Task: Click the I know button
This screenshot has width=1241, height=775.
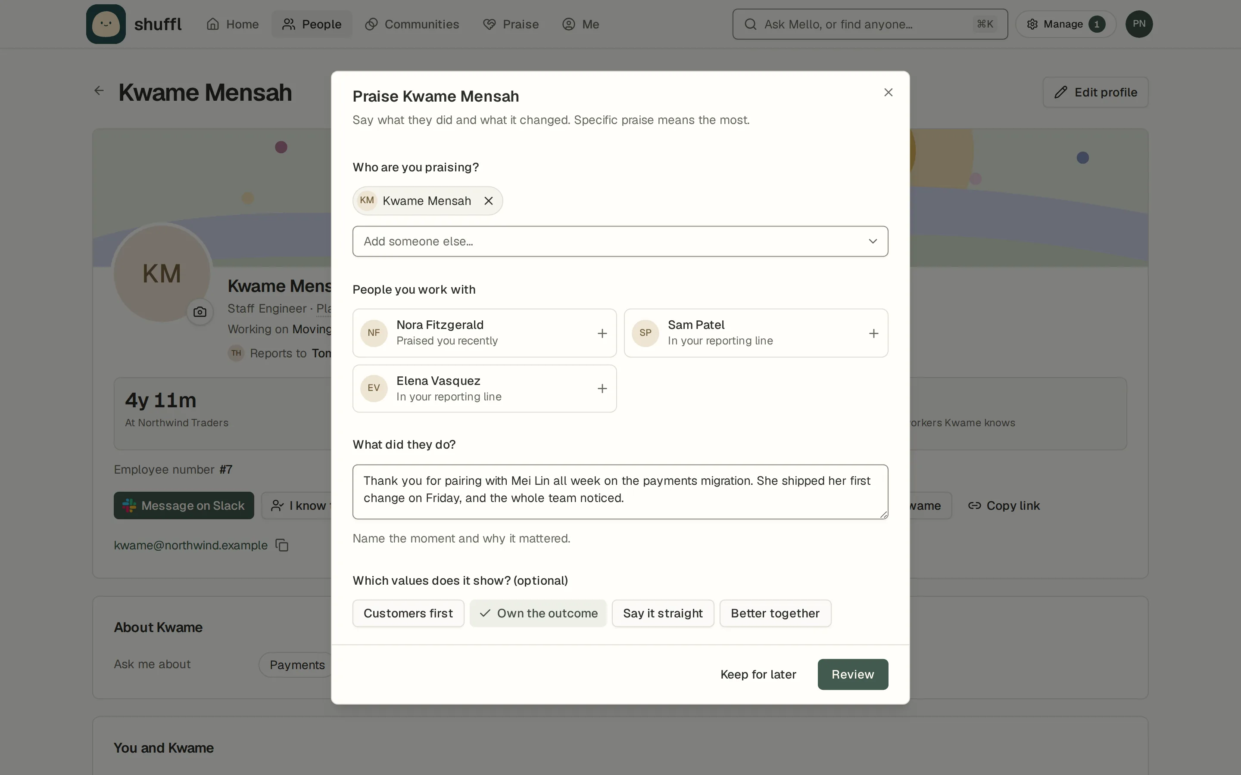Action: pos(297,505)
